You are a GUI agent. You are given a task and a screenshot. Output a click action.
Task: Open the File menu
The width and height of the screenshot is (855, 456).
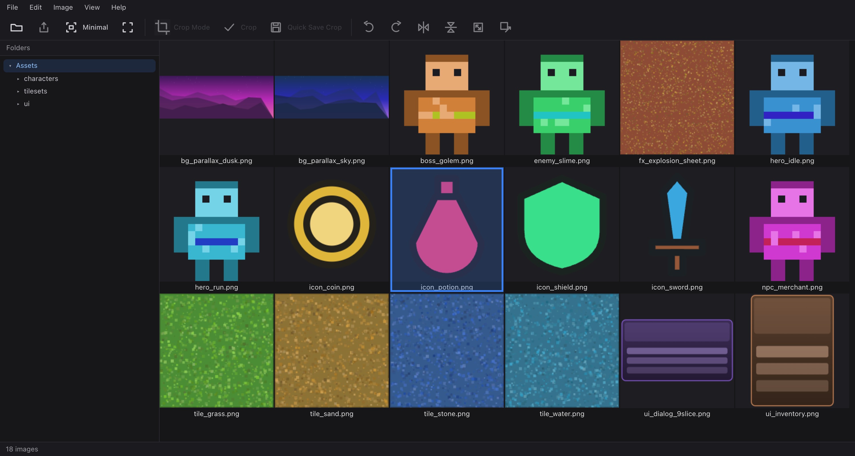click(x=12, y=7)
